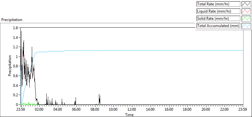The height and width of the screenshot is (117, 252).
Task: Click the Time x-axis label
Action: (x=129, y=115)
